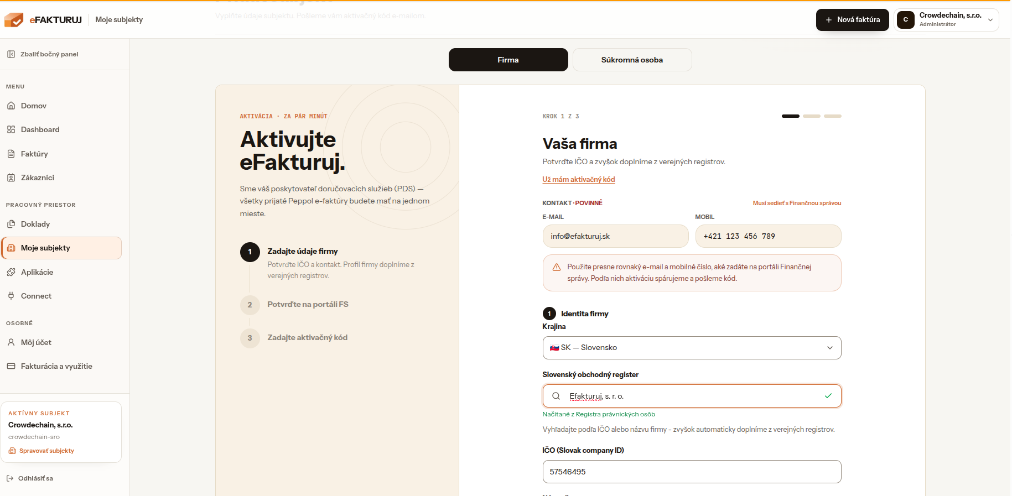Image resolution: width=1012 pixels, height=496 pixels.
Task: Click the Slovenský obchodný register search field
Action: [692, 396]
